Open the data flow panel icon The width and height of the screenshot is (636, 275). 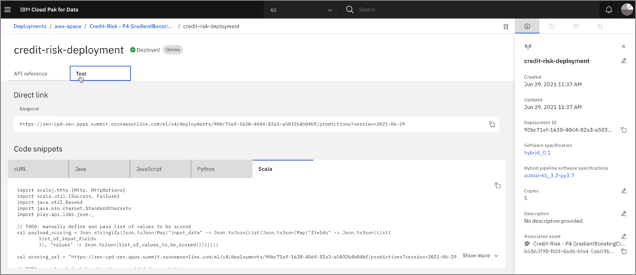point(600,26)
